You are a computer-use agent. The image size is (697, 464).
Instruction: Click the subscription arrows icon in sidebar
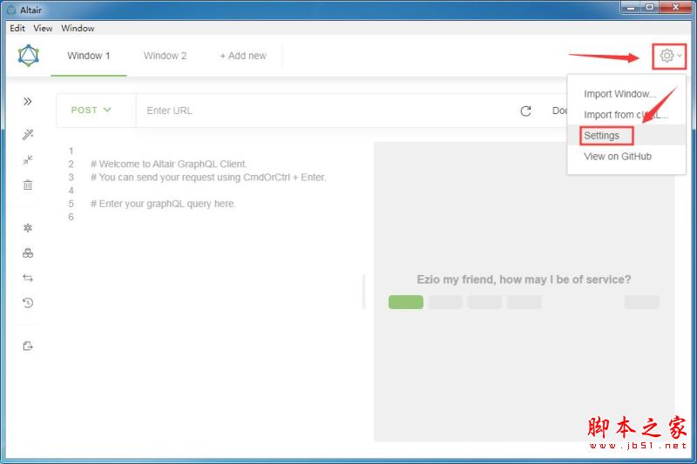(x=28, y=278)
